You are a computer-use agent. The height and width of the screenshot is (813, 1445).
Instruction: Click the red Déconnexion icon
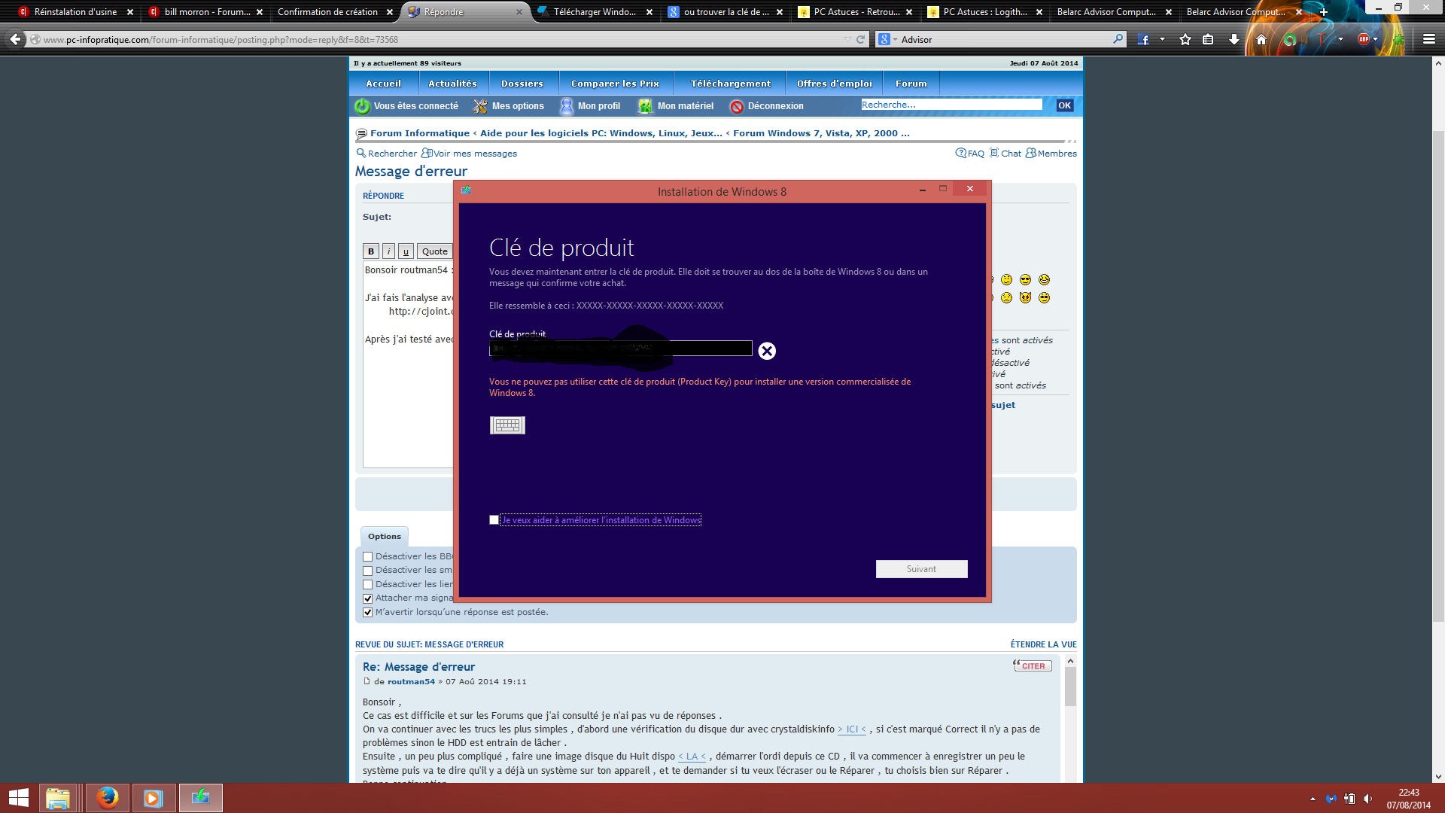click(737, 107)
